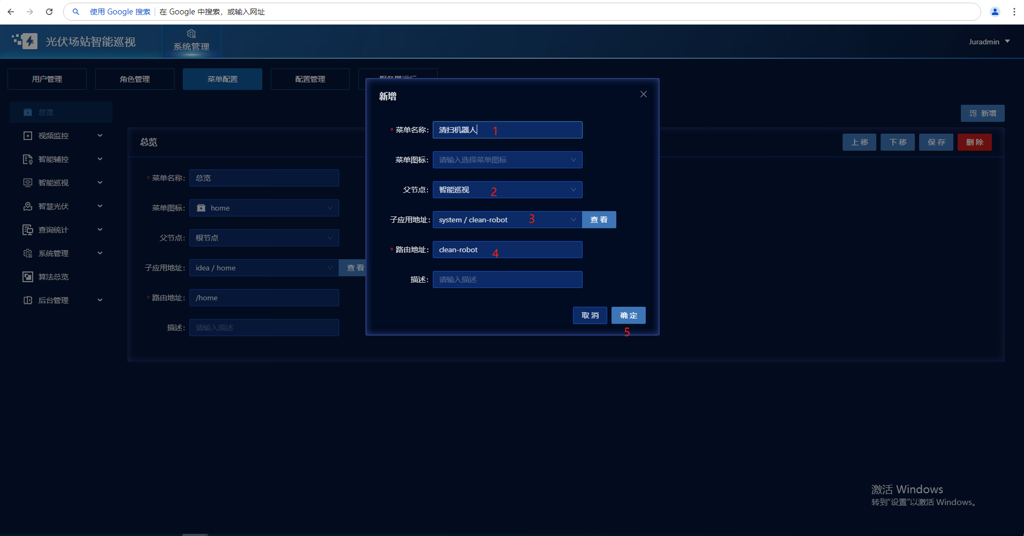Screen dimensions: 1024x536
Task: Click dialog 路由地址 input with clean-robot
Action: point(507,250)
